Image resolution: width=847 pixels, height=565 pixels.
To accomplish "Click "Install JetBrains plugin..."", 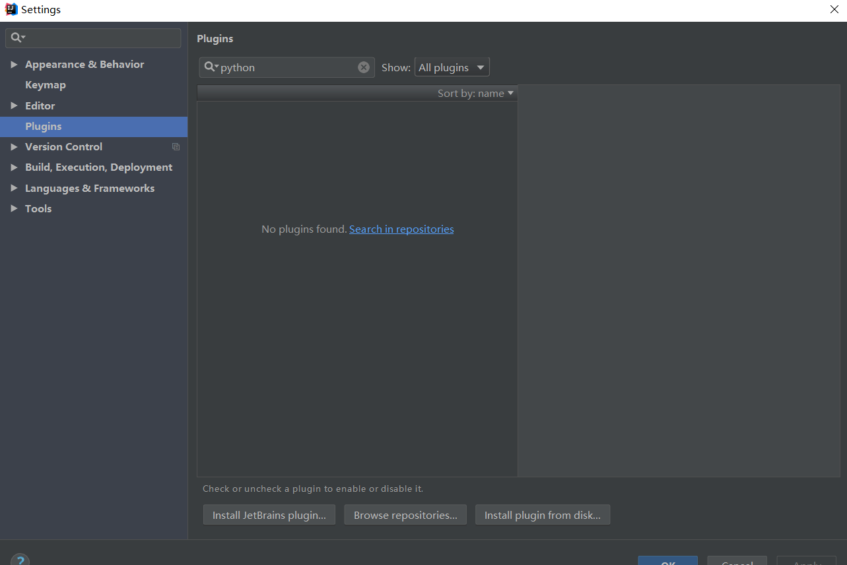I will tap(269, 514).
